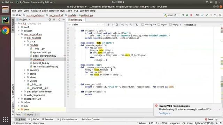Image resolution: width=223 pixels, height=125 pixels.
Task: Show applications grid in dock
Action: (6, 120)
